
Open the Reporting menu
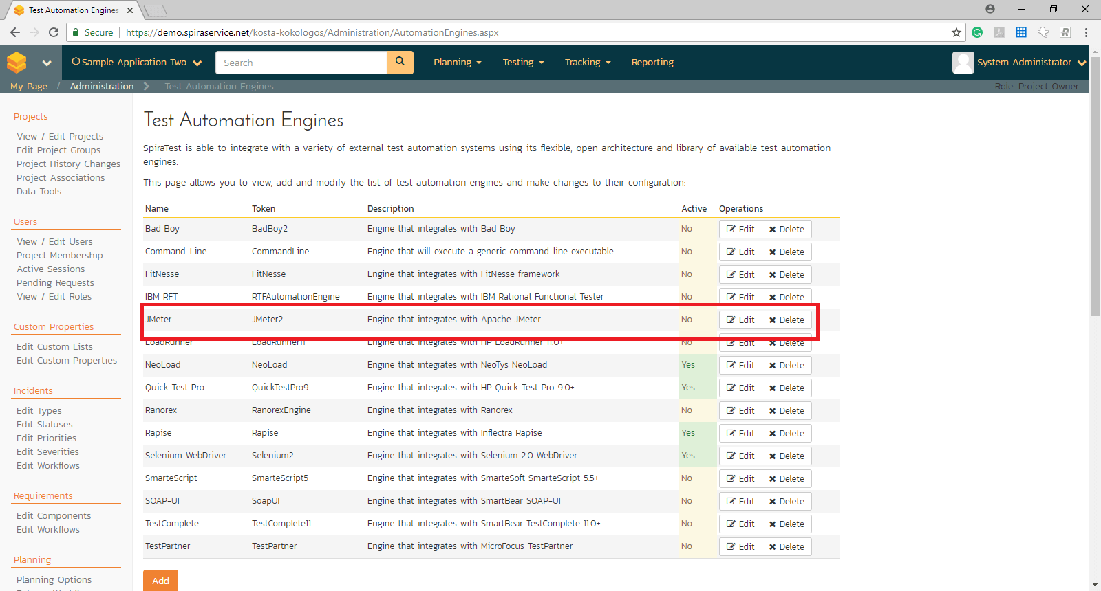click(x=652, y=63)
